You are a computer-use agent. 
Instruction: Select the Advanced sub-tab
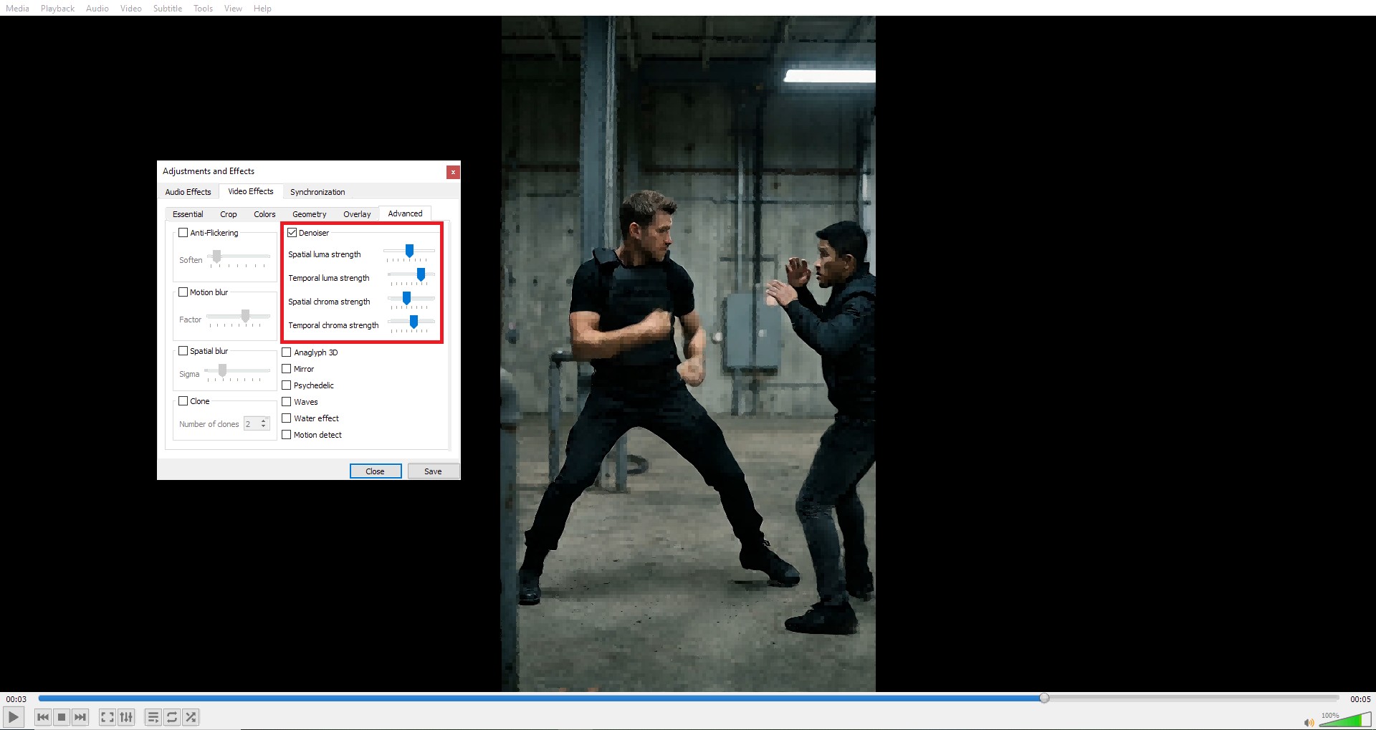405,213
